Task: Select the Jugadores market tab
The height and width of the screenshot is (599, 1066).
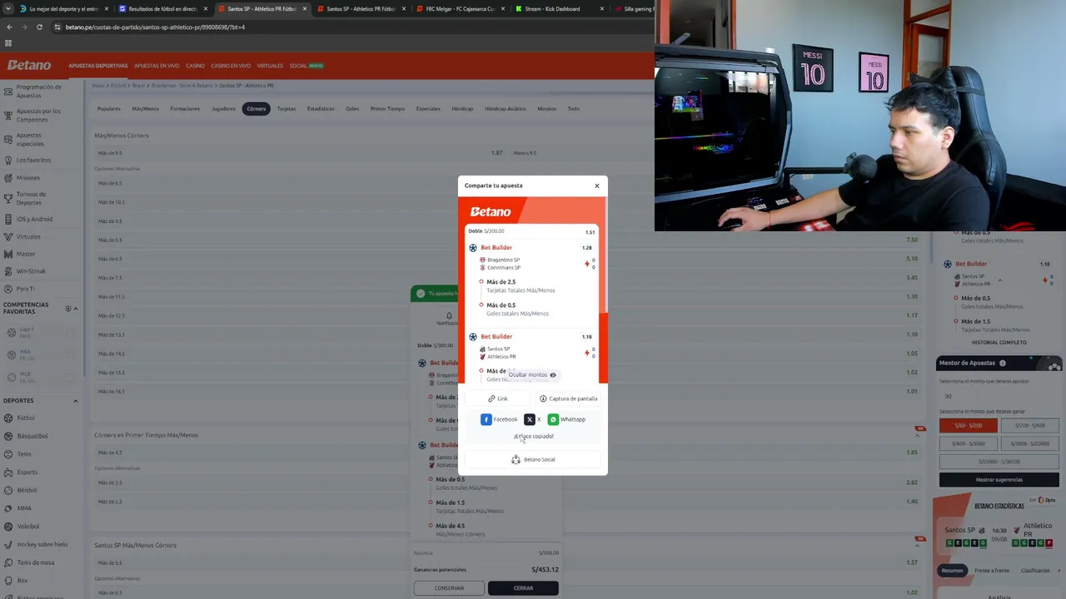Action: 223,109
